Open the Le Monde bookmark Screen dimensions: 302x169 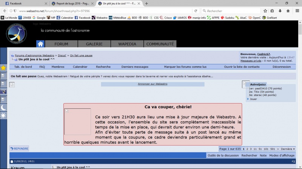click(9, 18)
